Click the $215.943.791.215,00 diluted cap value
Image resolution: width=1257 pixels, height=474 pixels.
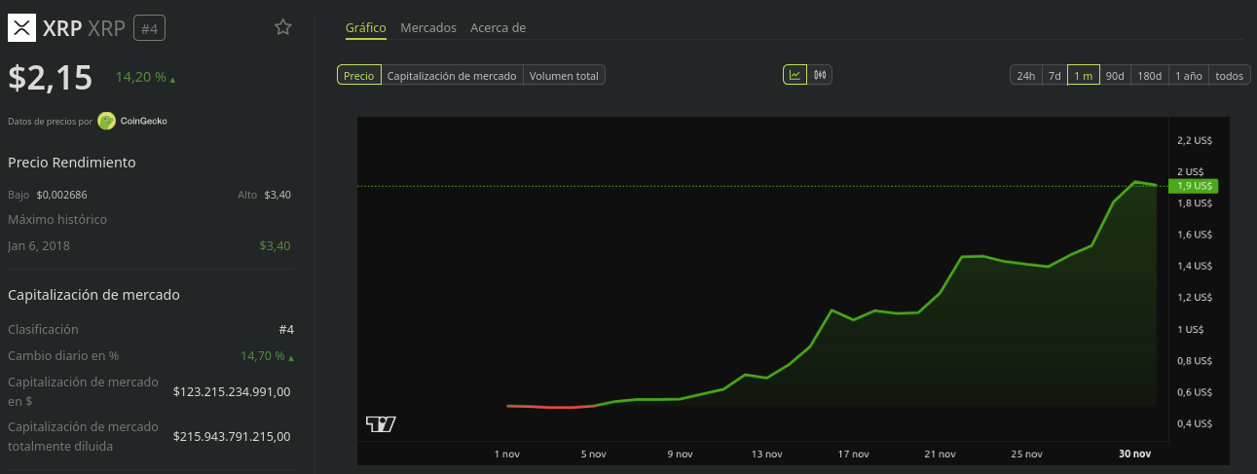[x=232, y=436]
